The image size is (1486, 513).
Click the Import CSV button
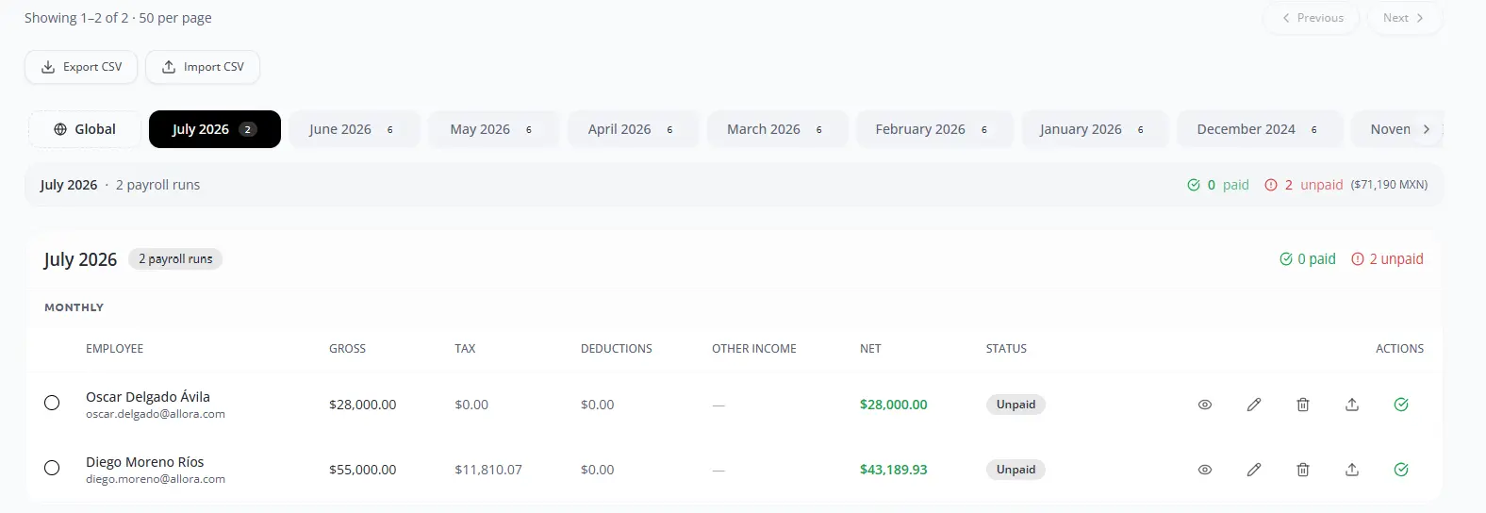203,67
